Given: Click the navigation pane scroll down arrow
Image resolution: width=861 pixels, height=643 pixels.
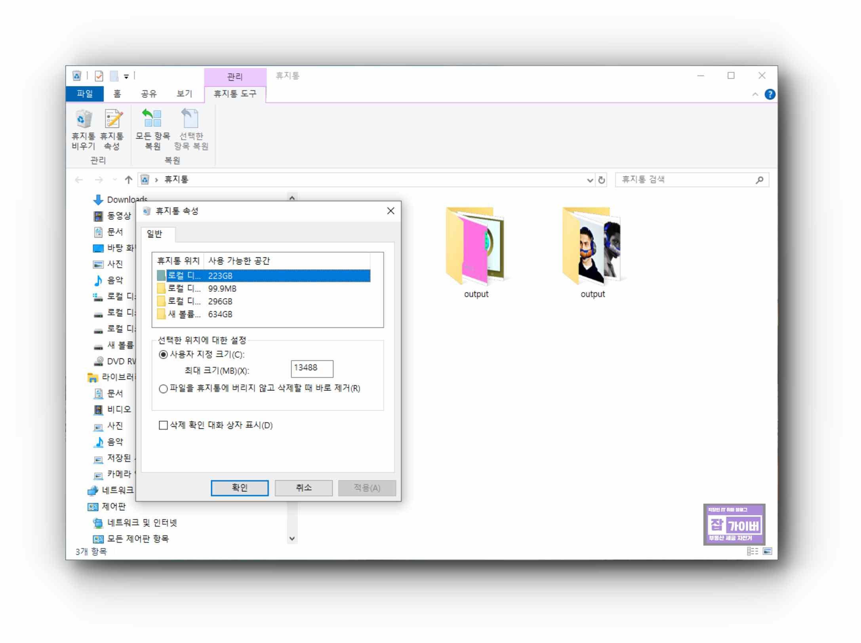Looking at the screenshot, I should (292, 538).
